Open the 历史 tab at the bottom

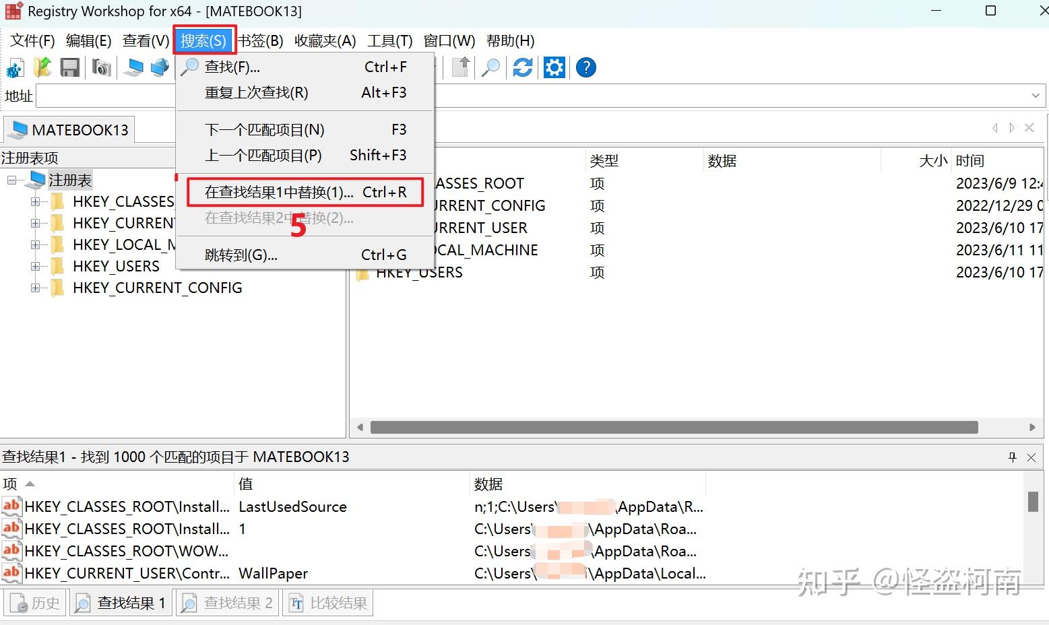pyautogui.click(x=34, y=602)
